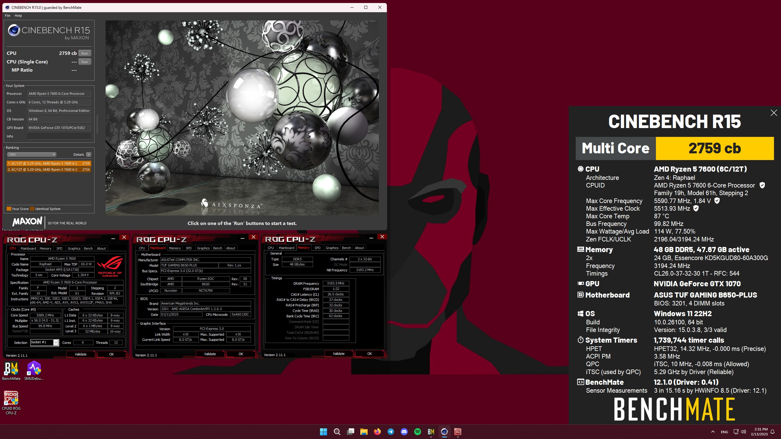
Task: Open Windows Start menu
Action: [x=323, y=432]
